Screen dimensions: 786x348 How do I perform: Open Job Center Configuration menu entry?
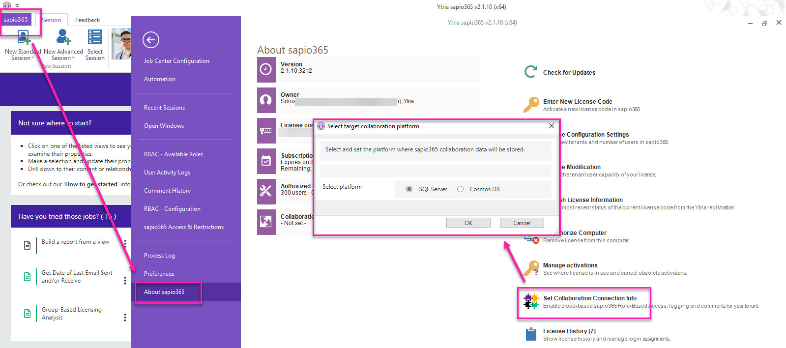click(x=176, y=61)
